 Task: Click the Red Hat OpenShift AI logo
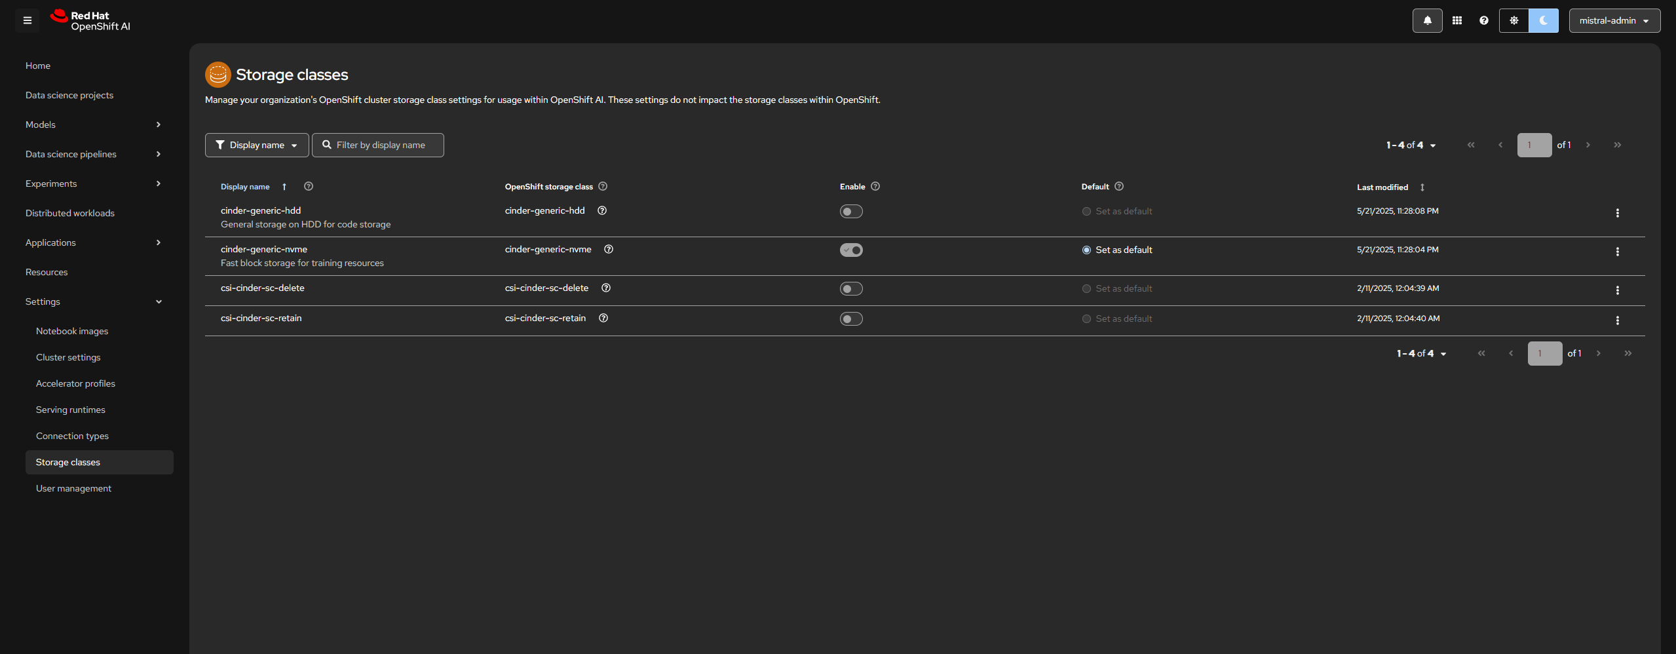tap(90, 20)
